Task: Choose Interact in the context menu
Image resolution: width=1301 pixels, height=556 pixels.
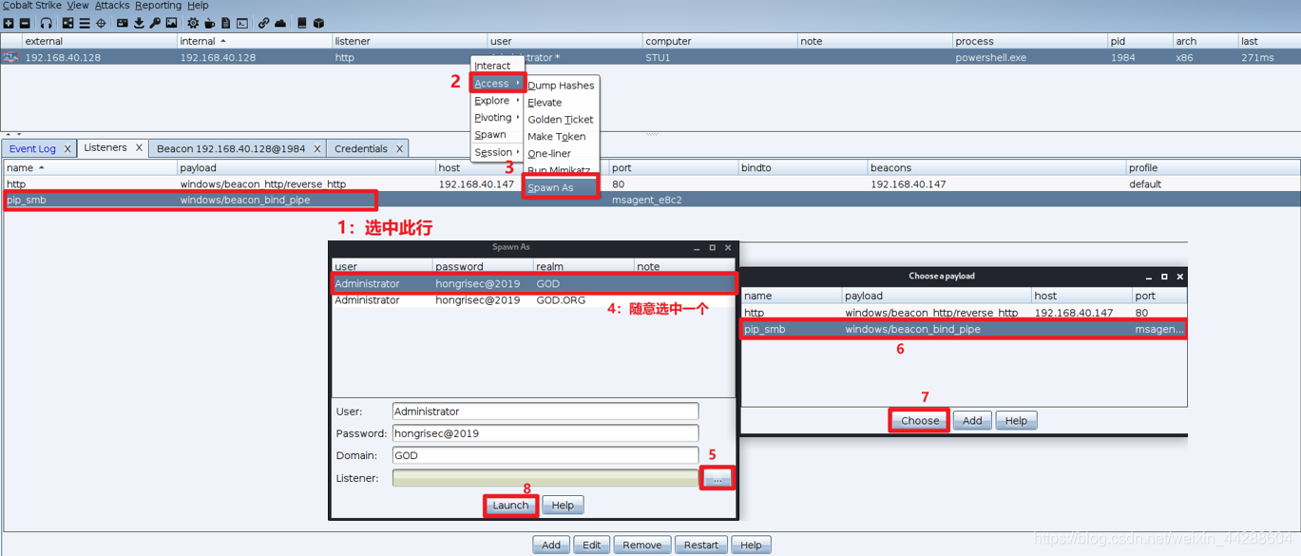Action: pyautogui.click(x=497, y=66)
